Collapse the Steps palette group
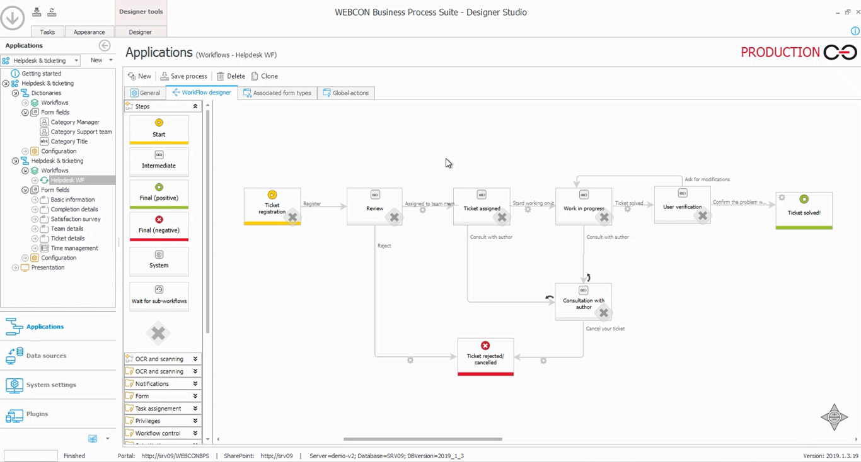Screen dimensions: 861x462 (195, 106)
